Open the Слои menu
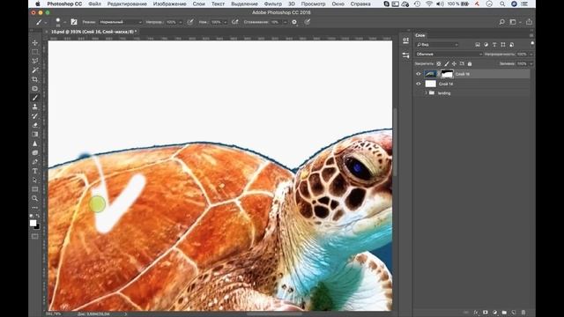This screenshot has width=564, height=317. point(198,4)
